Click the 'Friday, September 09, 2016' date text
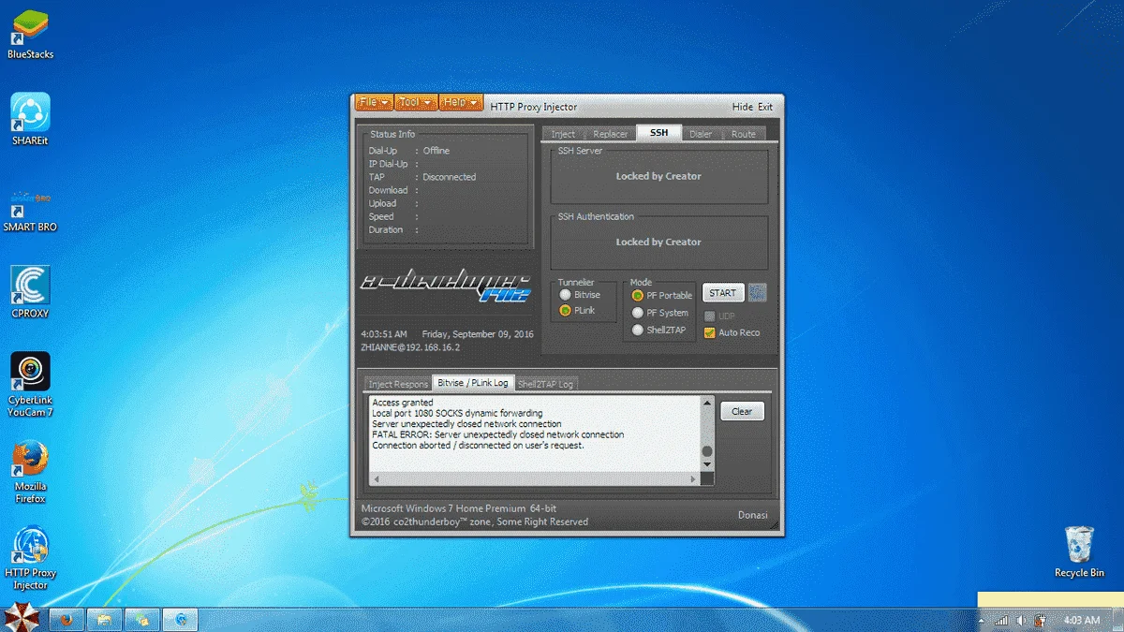The height and width of the screenshot is (632, 1124). point(478,333)
